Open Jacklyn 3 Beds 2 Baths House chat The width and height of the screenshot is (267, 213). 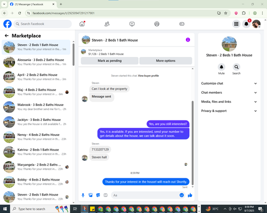[36, 122]
